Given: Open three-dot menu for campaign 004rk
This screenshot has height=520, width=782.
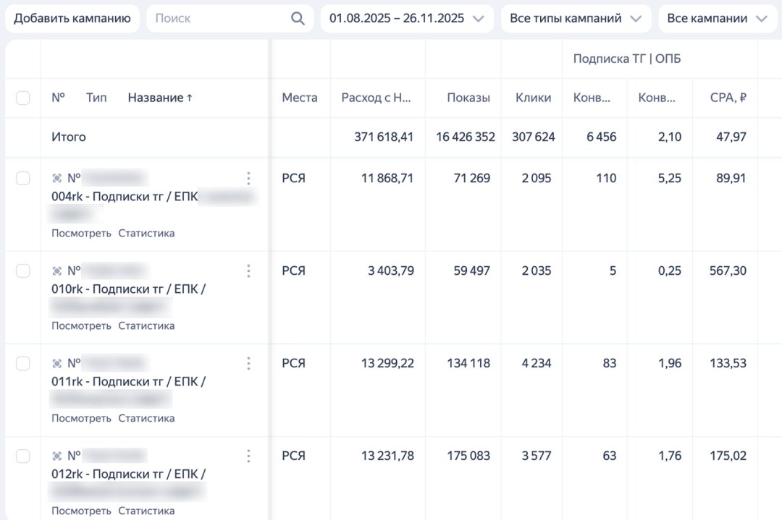Looking at the screenshot, I should 248,179.
